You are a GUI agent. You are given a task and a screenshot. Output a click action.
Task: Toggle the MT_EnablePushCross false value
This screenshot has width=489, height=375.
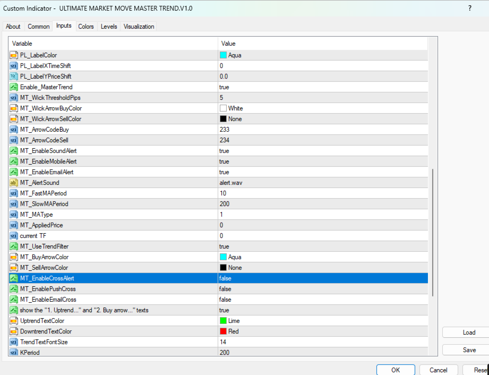coord(323,289)
